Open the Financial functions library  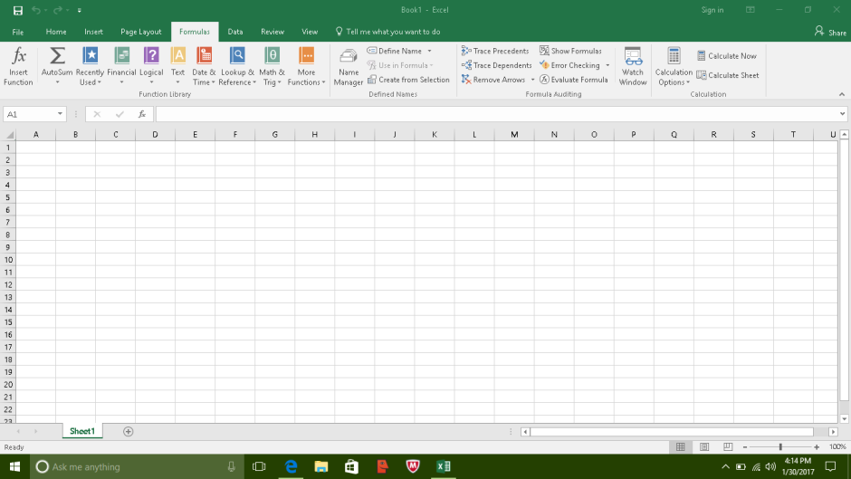click(121, 66)
